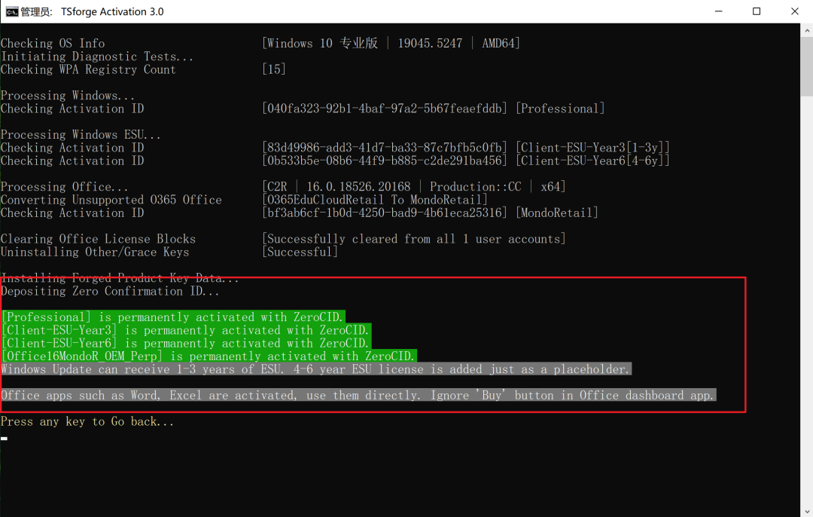
Task: Click '[Office16MondoR_OEM_Perp] is permanently activated' line
Action: (x=209, y=356)
